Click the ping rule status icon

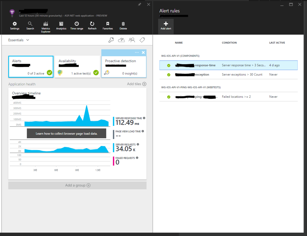point(168,97)
